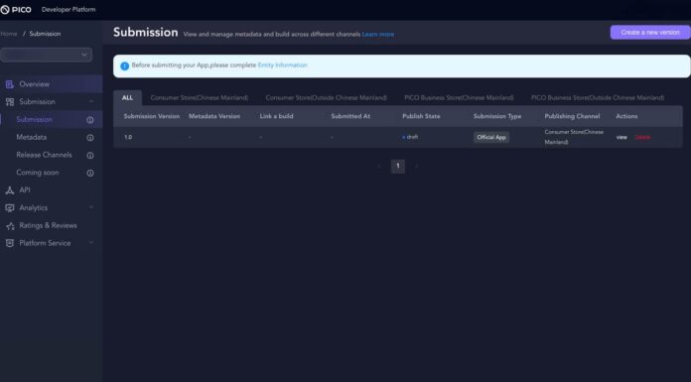
Task: Click info icon beside Release Channels
Action: point(90,156)
